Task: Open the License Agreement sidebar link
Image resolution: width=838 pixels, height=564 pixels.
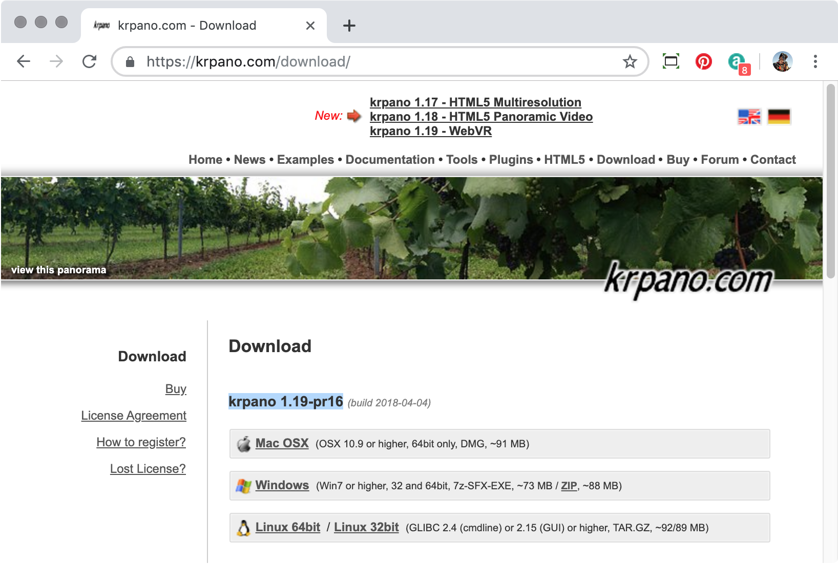Action: [x=134, y=416]
